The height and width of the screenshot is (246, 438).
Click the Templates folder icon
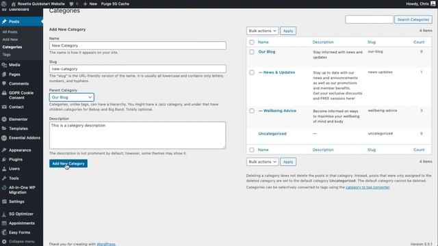click(x=4, y=128)
